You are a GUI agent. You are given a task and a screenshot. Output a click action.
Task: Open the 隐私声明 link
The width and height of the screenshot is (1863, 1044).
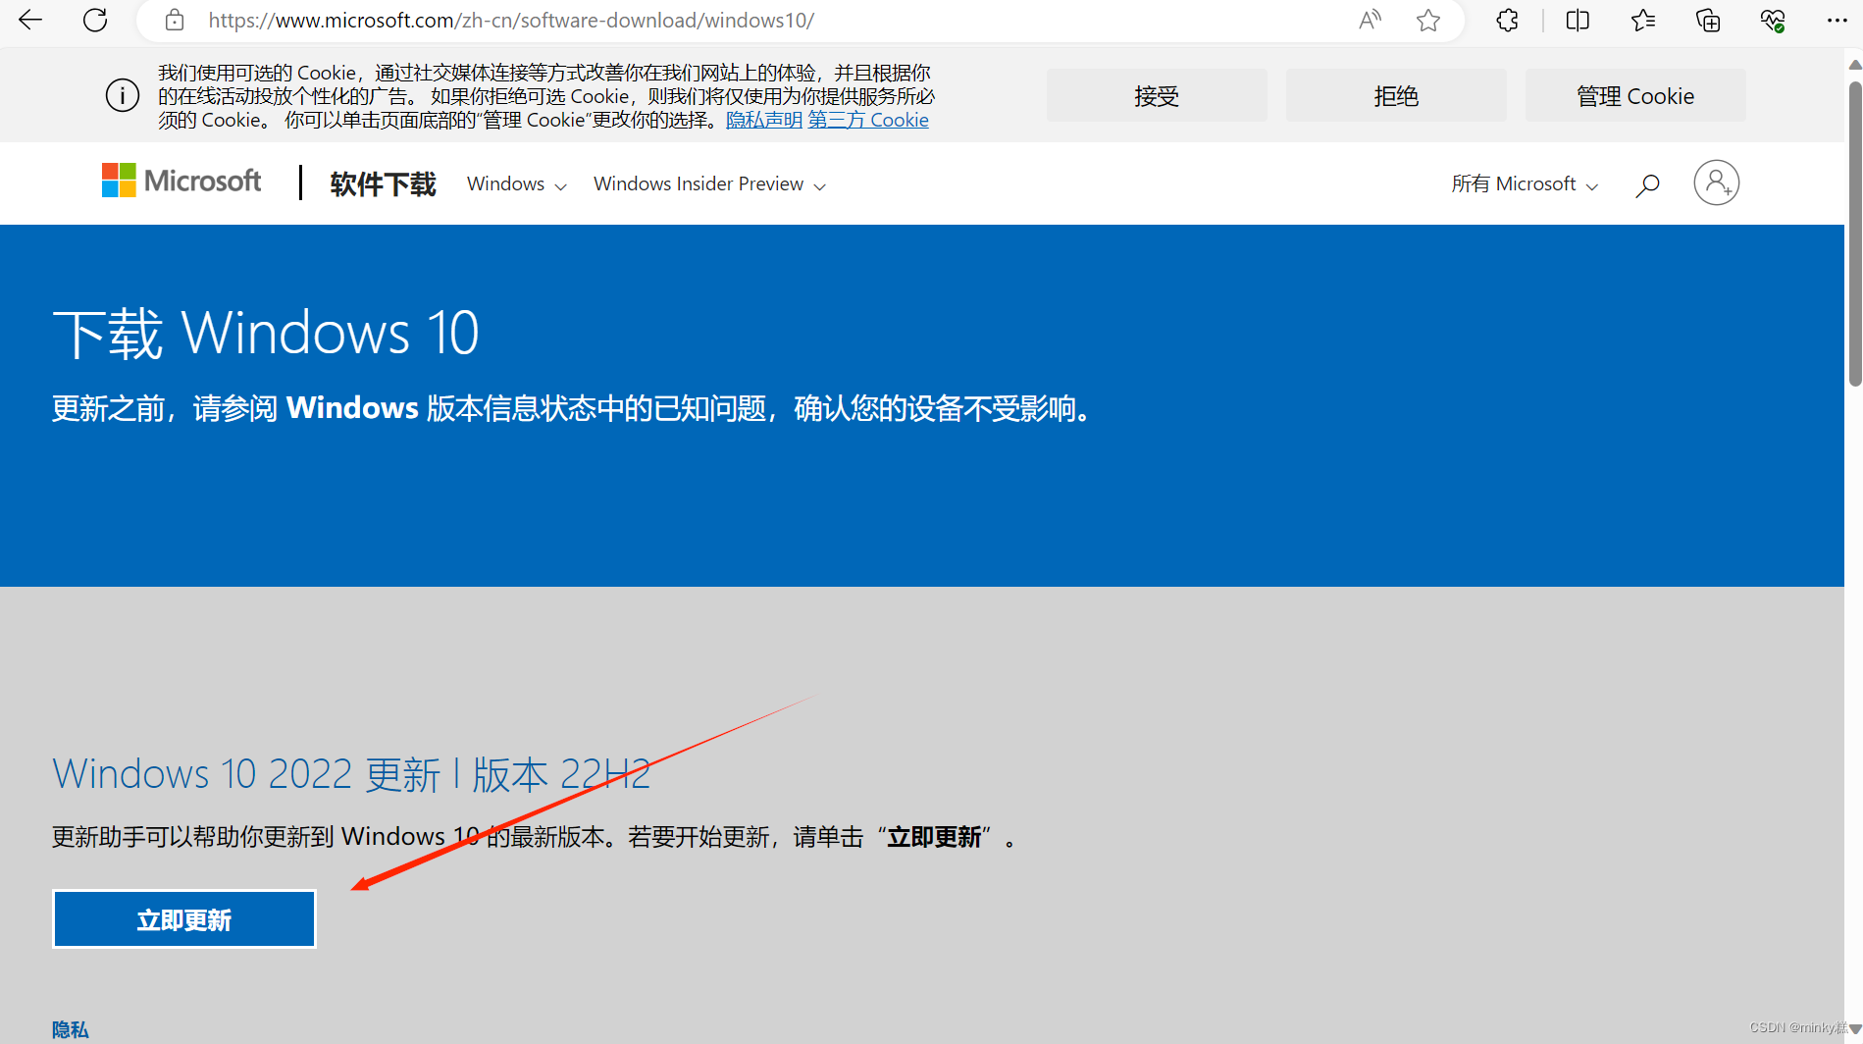pyautogui.click(x=764, y=120)
